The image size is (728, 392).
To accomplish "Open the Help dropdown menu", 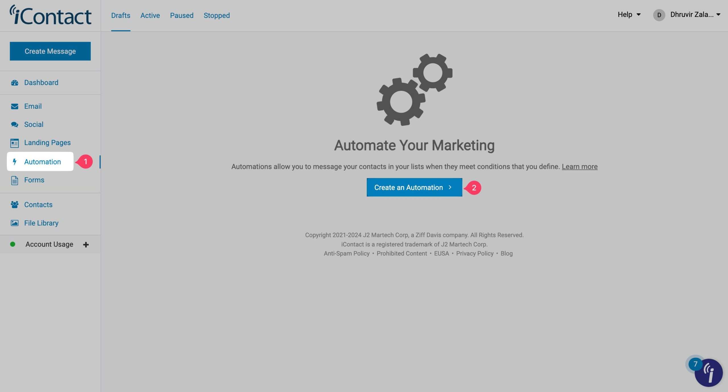I will pyautogui.click(x=629, y=14).
